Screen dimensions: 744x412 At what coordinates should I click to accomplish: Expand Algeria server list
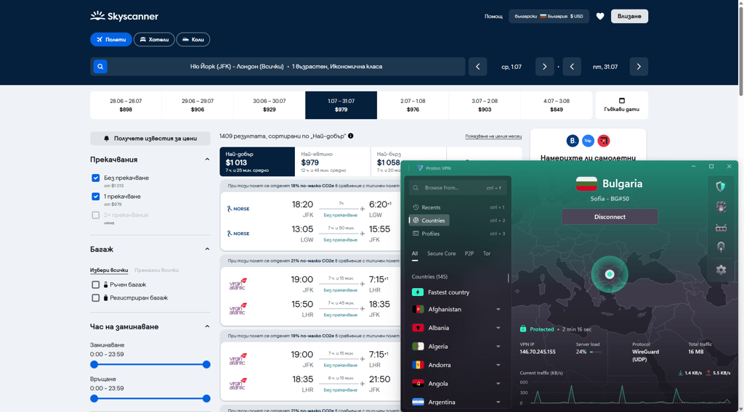498,347
